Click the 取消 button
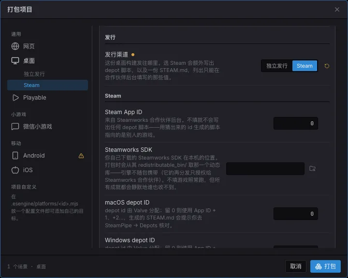Image resolution: width=348 pixels, height=278 pixels. click(296, 266)
